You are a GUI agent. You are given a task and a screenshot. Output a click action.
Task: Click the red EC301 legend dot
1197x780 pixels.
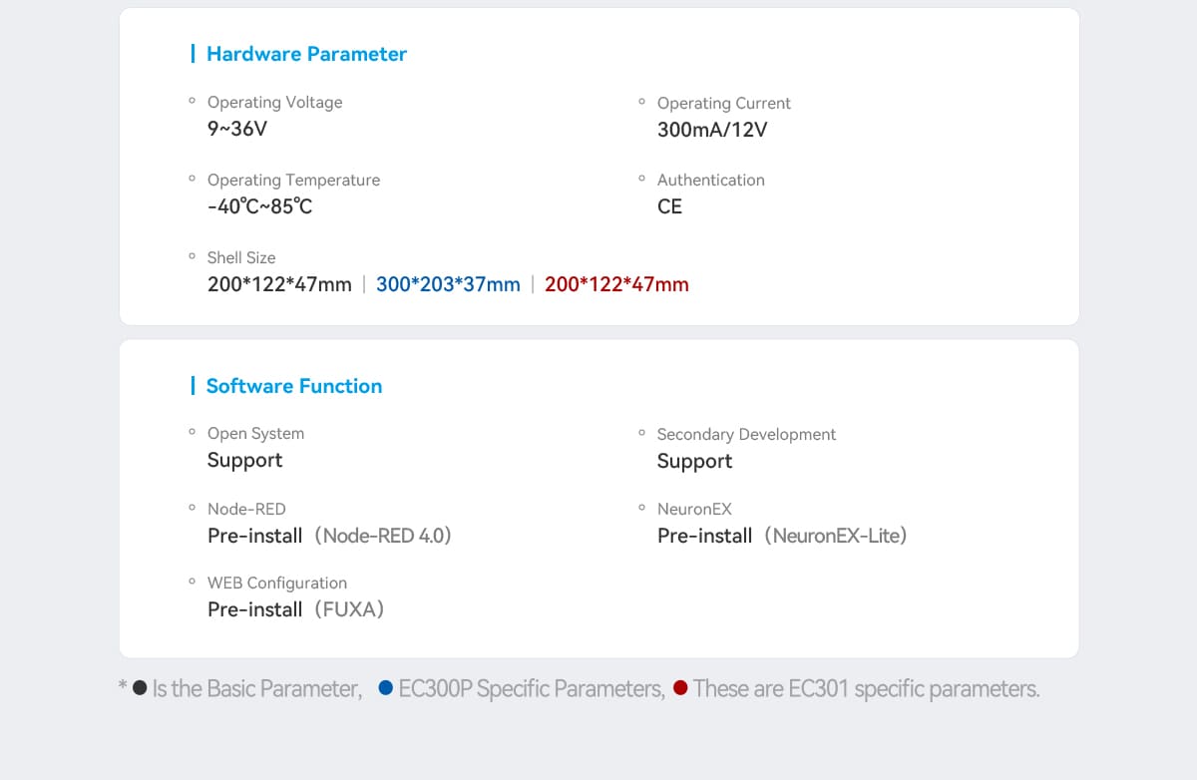pos(680,688)
